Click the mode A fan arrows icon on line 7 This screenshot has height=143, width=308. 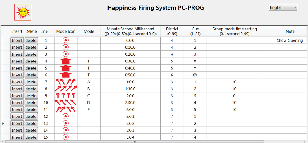click(x=66, y=82)
